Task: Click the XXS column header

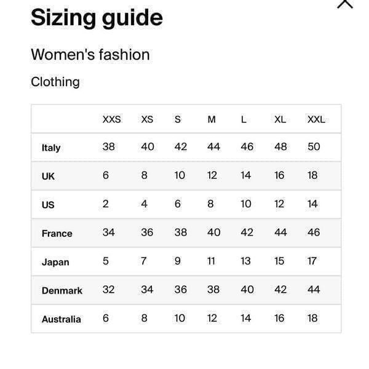Action: 111,119
